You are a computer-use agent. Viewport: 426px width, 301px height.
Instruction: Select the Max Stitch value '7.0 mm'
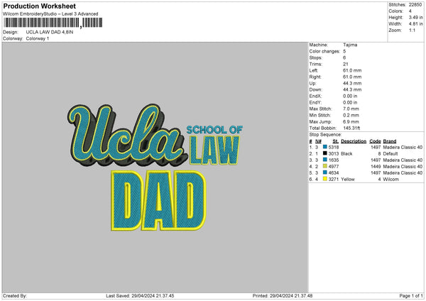pyautogui.click(x=351, y=109)
